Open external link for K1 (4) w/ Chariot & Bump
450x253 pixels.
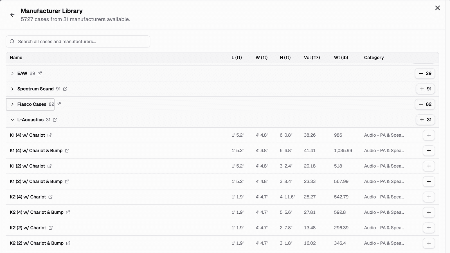(67, 151)
